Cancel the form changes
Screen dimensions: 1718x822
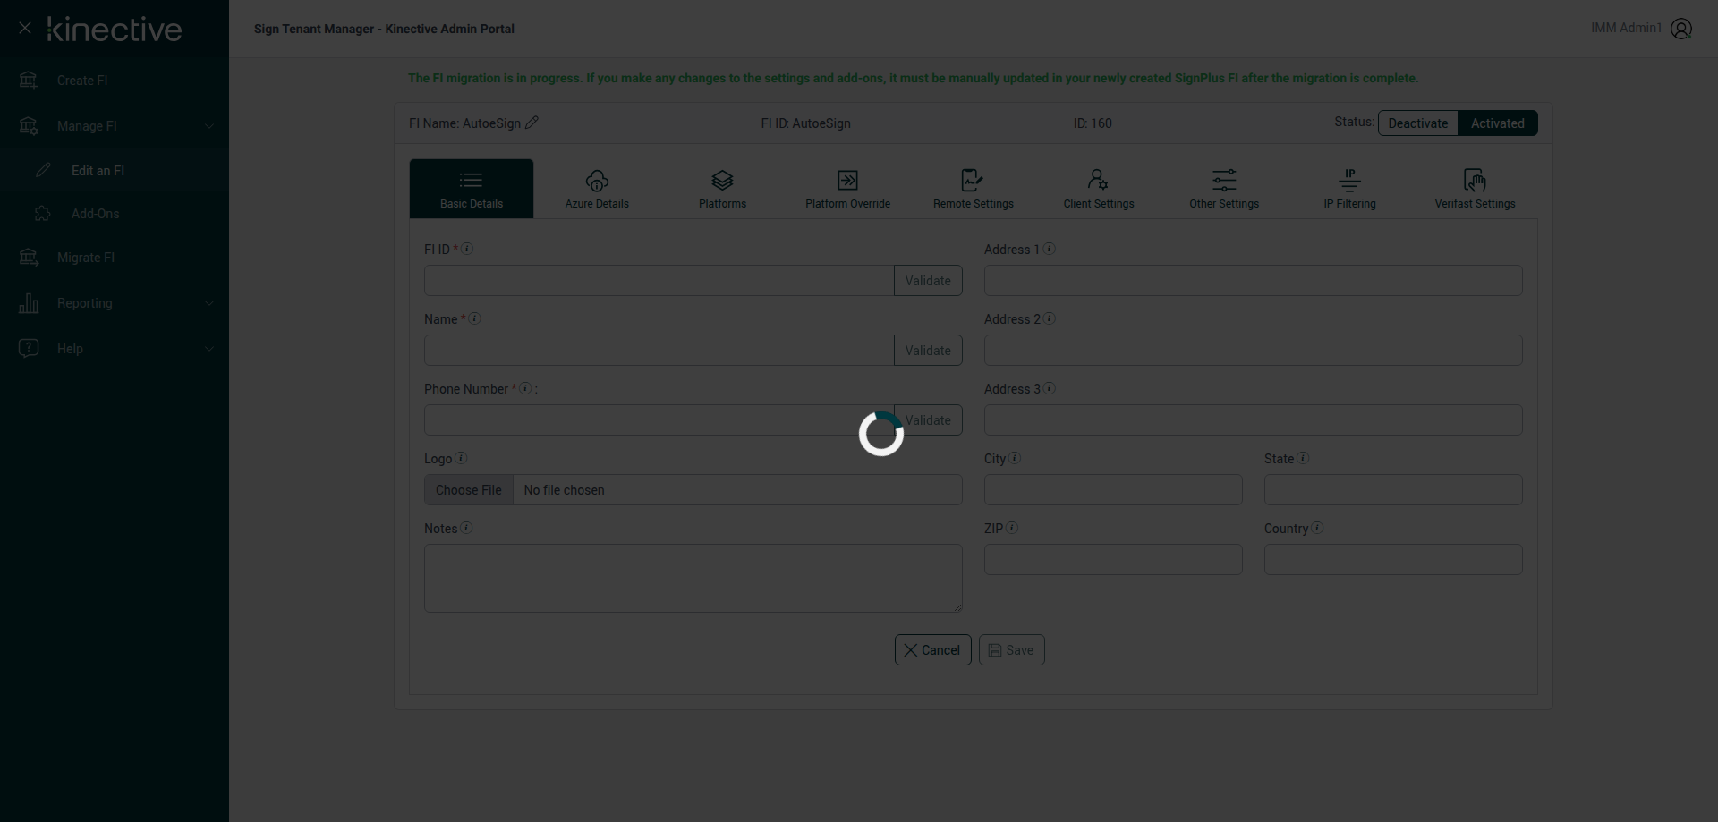(x=932, y=650)
